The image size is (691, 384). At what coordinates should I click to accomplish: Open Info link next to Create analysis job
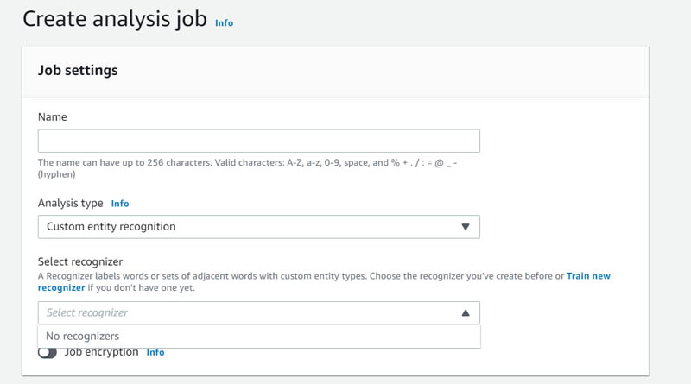[x=224, y=23]
